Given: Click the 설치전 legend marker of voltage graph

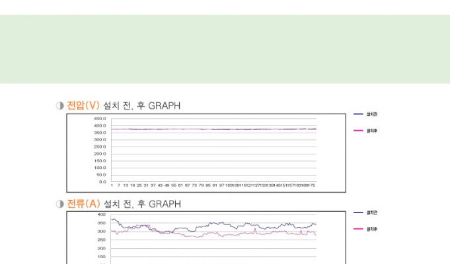Looking at the screenshot, I should 359,114.
